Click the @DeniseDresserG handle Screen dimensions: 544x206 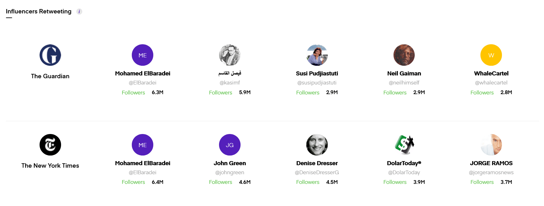pos(317,172)
